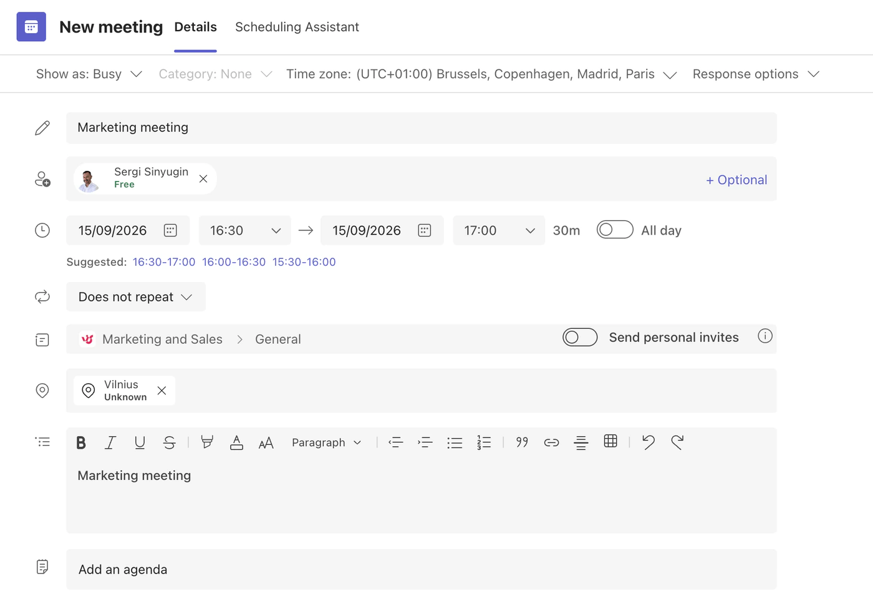Click description text Marketing meeting
This screenshot has height=596, width=873.
(x=134, y=476)
